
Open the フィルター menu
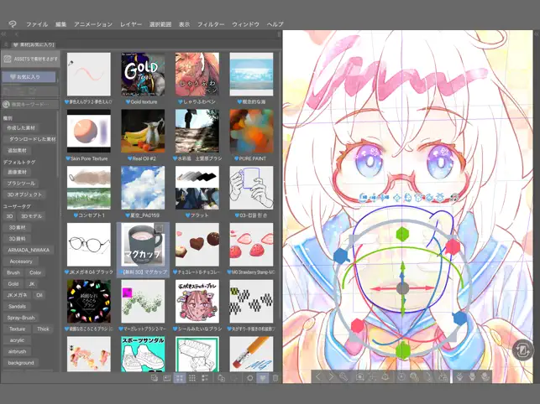pos(211,24)
